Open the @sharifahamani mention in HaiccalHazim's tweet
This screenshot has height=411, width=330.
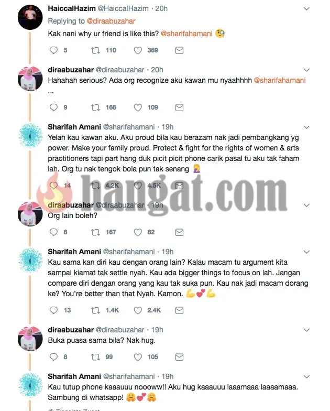[x=186, y=34]
